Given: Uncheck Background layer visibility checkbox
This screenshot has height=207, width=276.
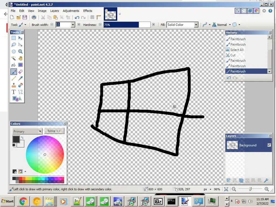Looking at the screenshot, I should click(269, 145).
